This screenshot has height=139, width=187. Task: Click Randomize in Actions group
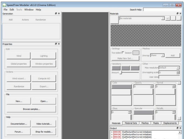tap(19, 86)
